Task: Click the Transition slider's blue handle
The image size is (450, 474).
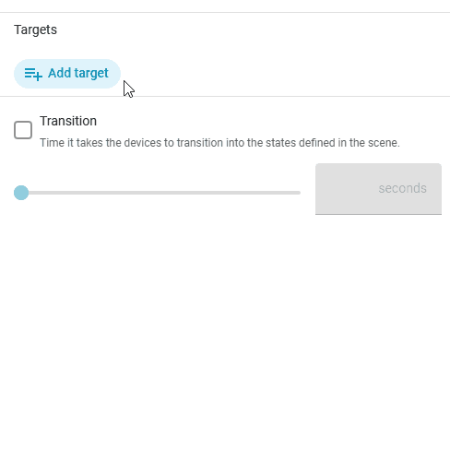Action: tap(21, 193)
